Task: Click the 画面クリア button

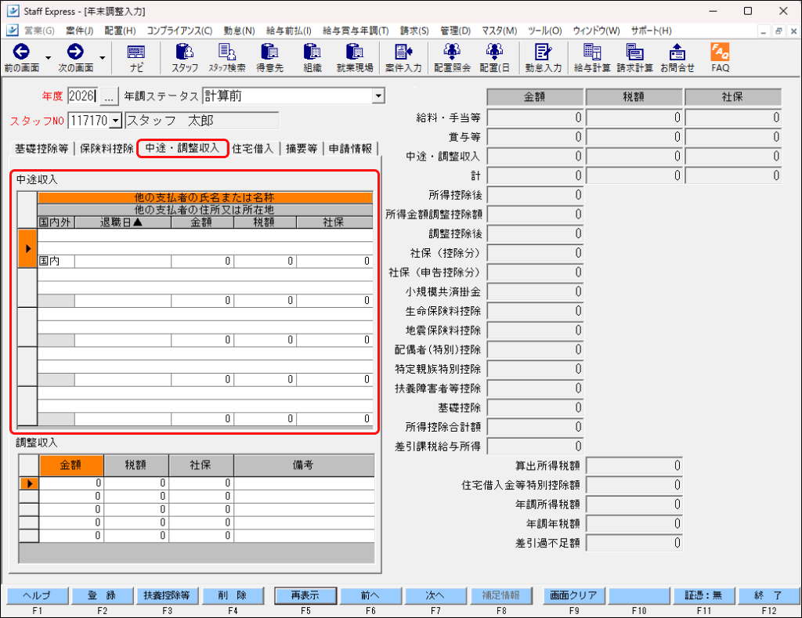Action: coord(573,595)
